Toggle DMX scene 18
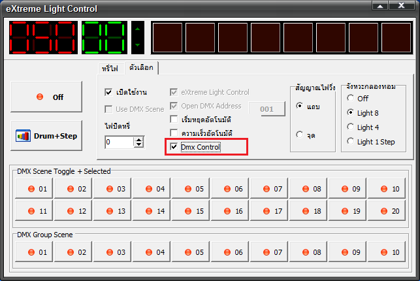Image resolution: width=420 pixels, height=281 pixels. 308,211
